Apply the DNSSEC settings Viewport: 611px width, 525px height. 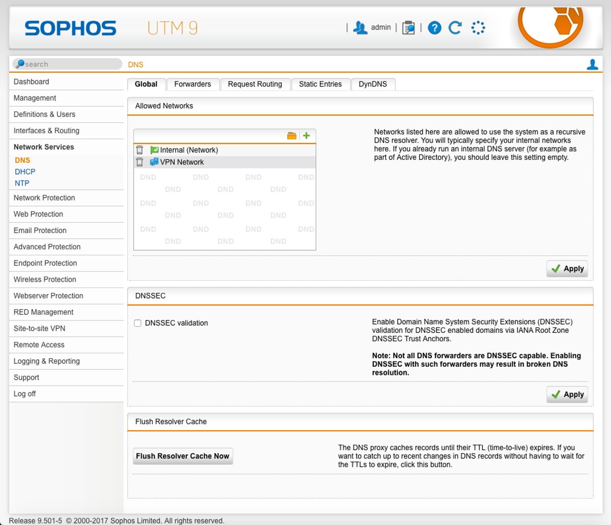click(x=567, y=394)
